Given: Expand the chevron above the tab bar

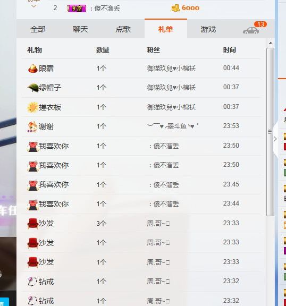Looking at the screenshot, I should (x=34, y=6).
